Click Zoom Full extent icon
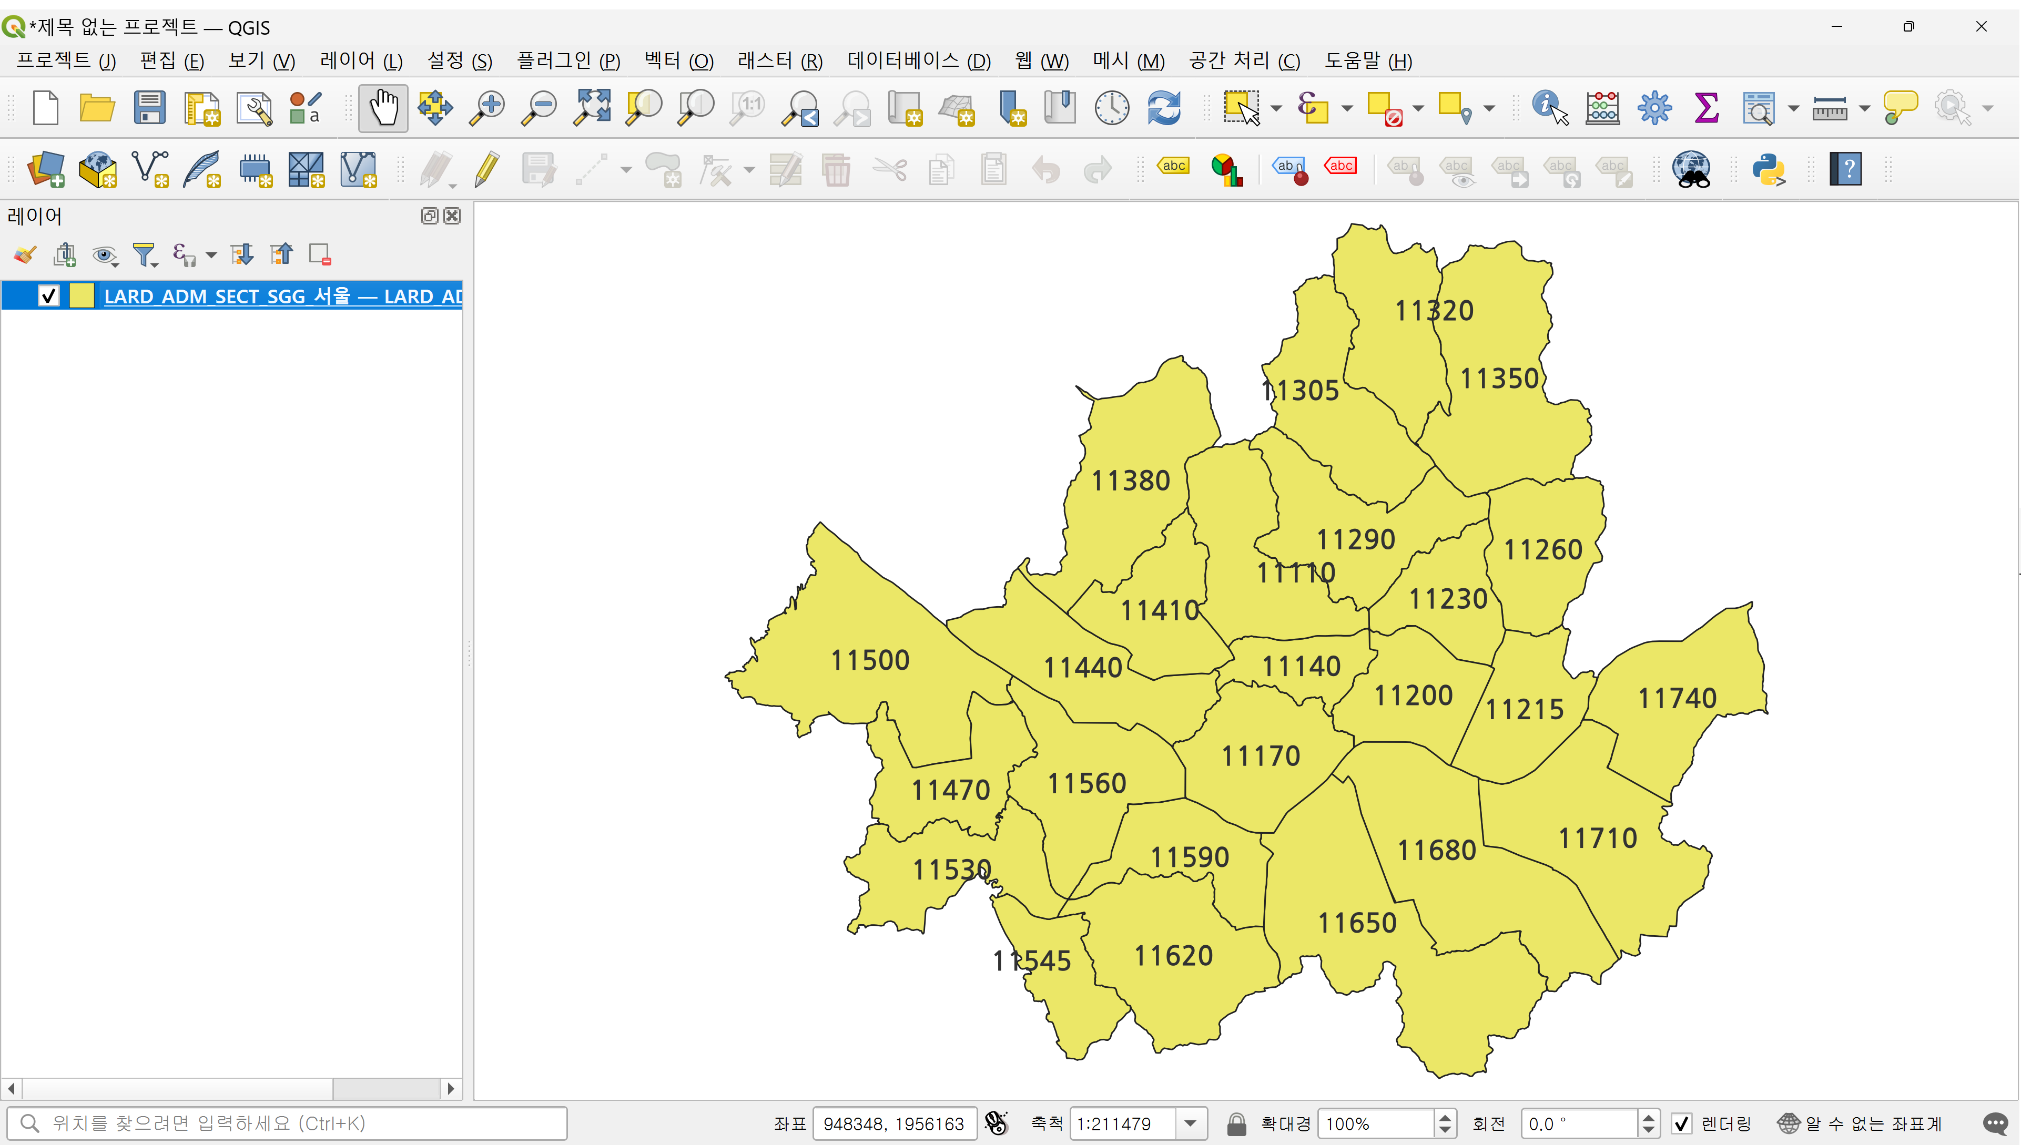 pos(592,108)
